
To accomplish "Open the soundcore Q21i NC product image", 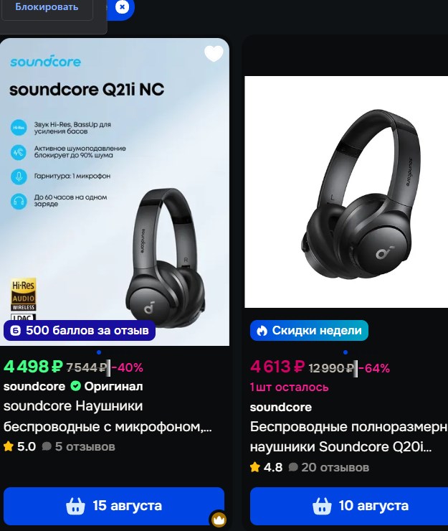I will (x=115, y=192).
